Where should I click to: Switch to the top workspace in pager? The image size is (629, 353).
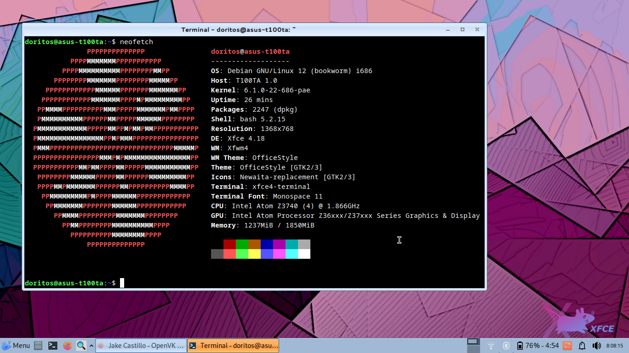point(473,342)
